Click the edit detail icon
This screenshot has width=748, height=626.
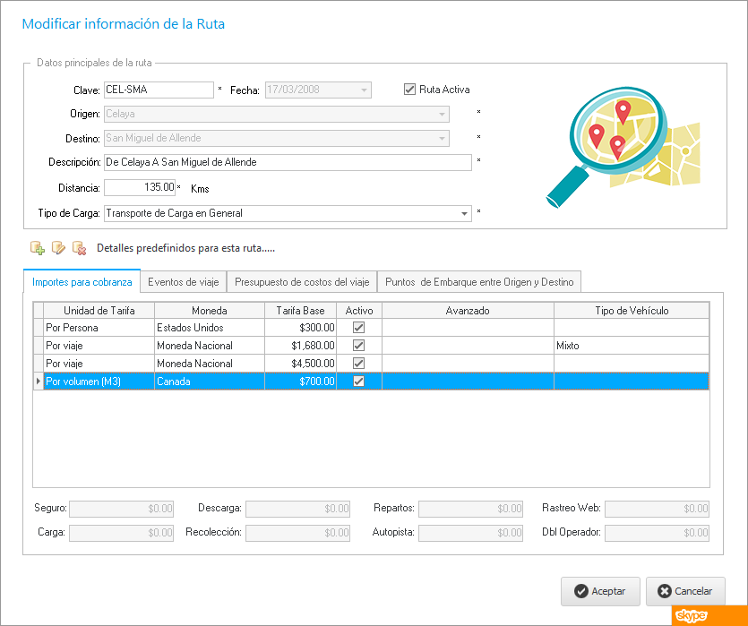[x=58, y=247]
